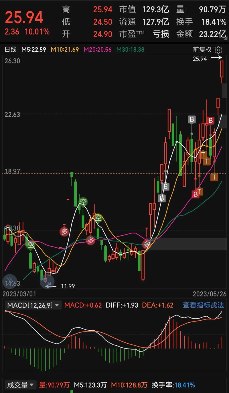
Task: Tap the gray B marker below S signal
Action: tap(162, 198)
